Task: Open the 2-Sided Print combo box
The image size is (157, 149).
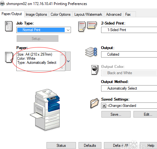Action: click(x=129, y=30)
